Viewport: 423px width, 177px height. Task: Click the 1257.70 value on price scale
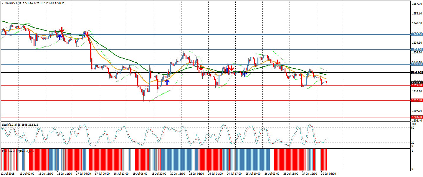(x=417, y=4)
